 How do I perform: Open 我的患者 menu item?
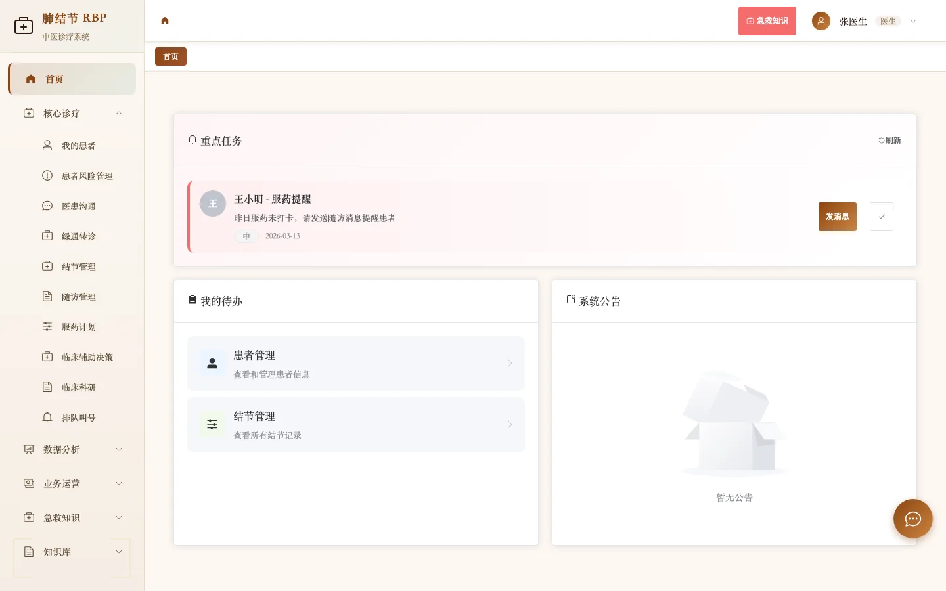72,145
